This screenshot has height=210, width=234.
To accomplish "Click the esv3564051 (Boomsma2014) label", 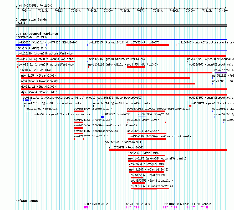I will tap(124, 142).
